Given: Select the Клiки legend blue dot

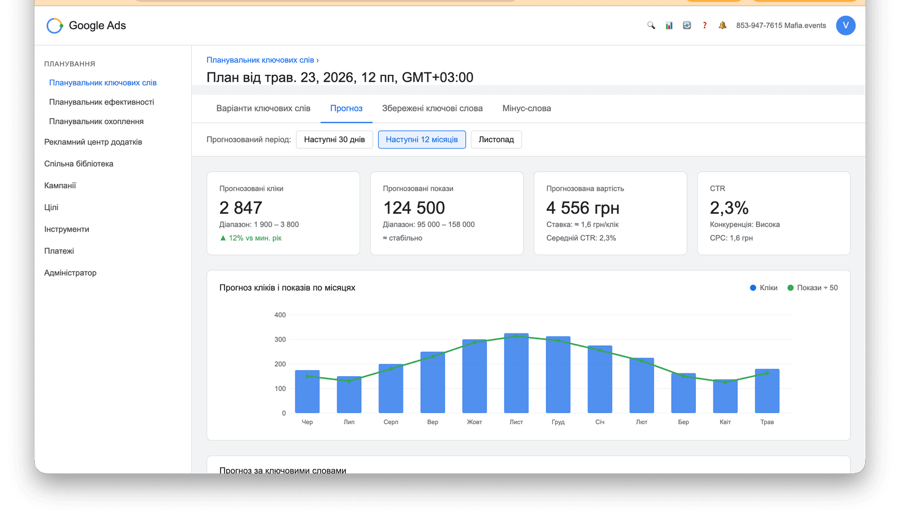Looking at the screenshot, I should [x=753, y=288].
